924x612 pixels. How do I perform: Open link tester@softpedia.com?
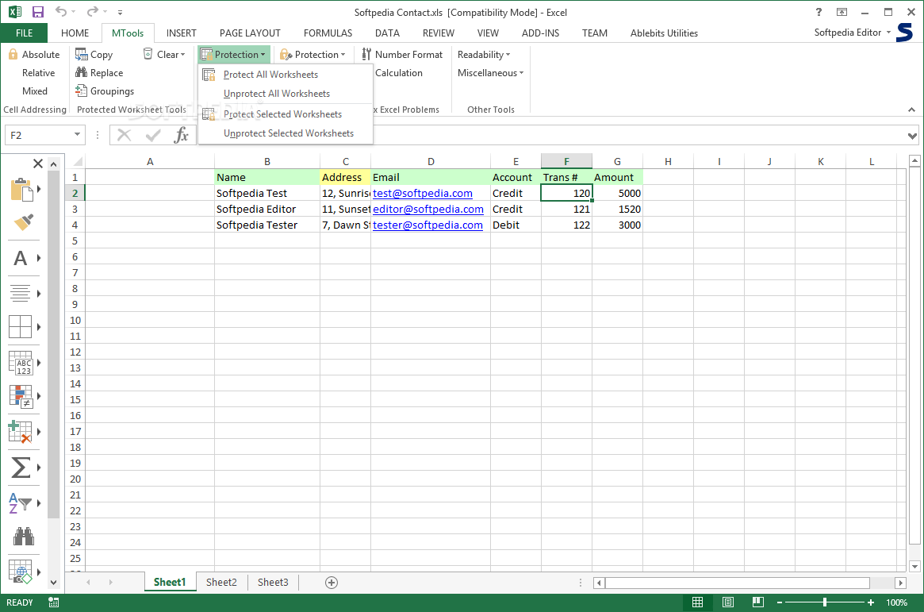pos(427,225)
